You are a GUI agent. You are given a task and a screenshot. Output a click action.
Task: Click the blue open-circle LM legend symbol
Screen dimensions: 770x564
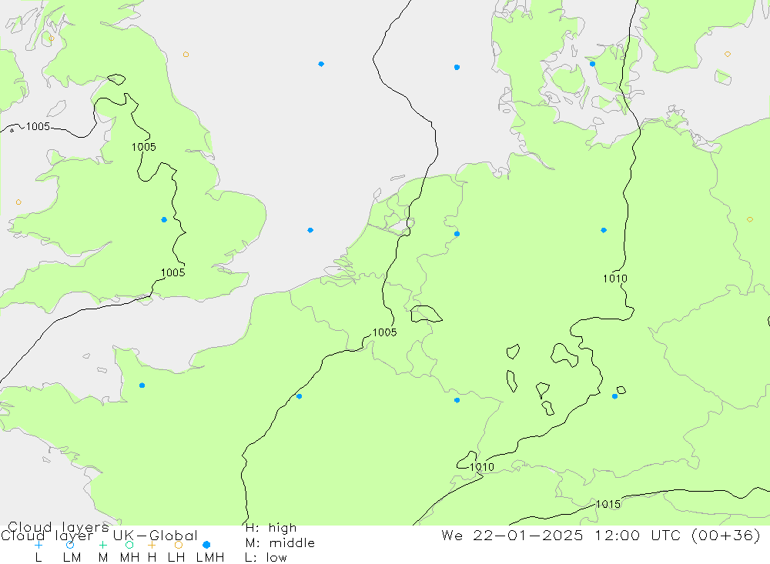pyautogui.click(x=70, y=545)
